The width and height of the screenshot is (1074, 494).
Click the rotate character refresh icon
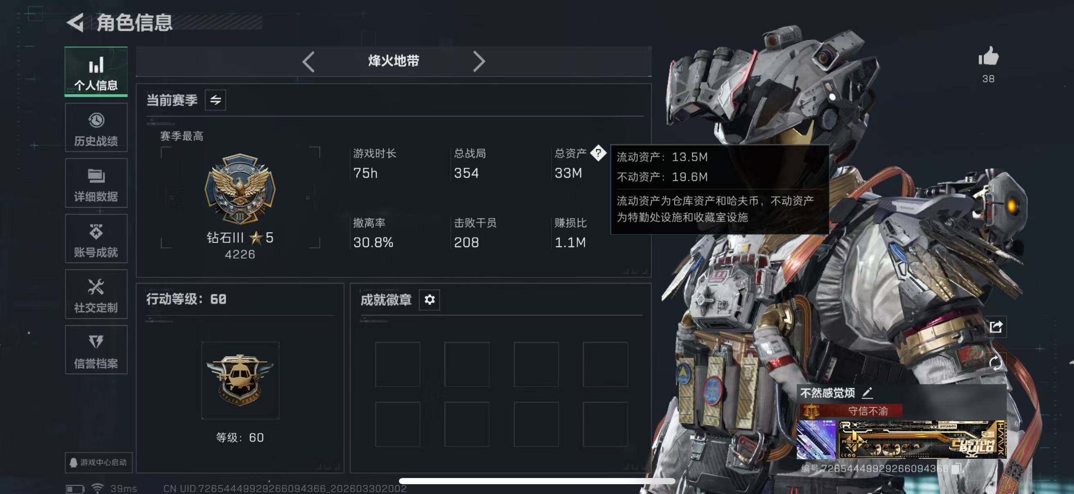pos(996,363)
